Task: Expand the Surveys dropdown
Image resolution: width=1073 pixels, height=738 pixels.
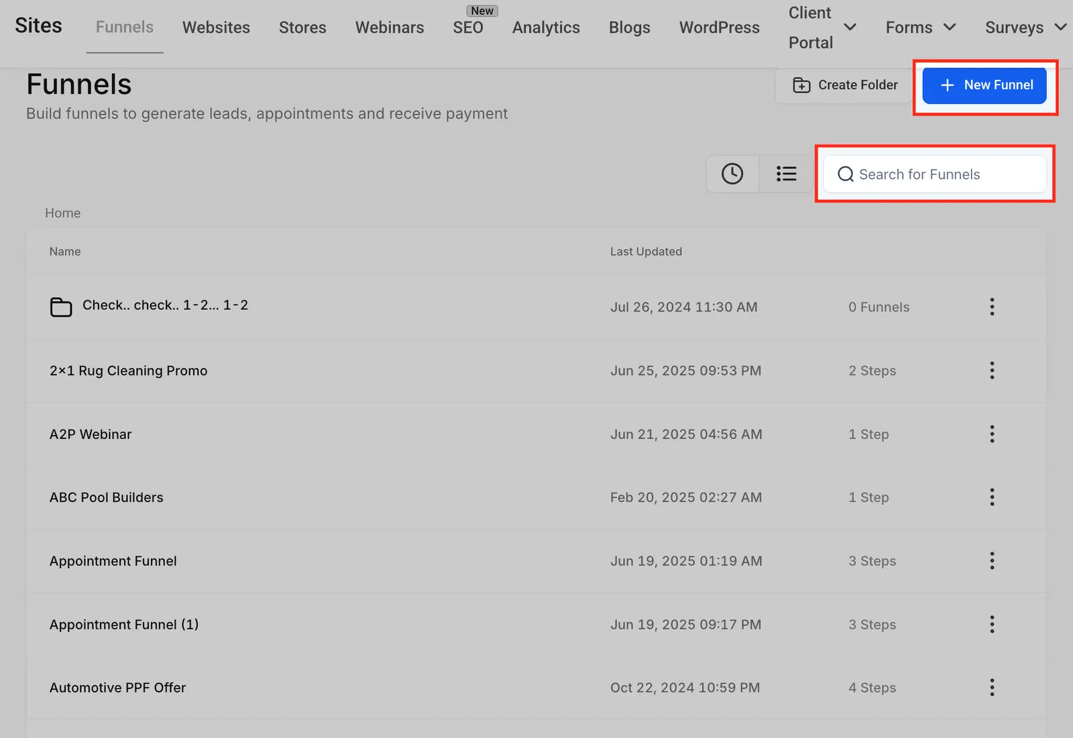Action: (x=1025, y=27)
